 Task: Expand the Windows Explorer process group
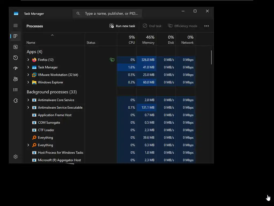click(x=28, y=82)
